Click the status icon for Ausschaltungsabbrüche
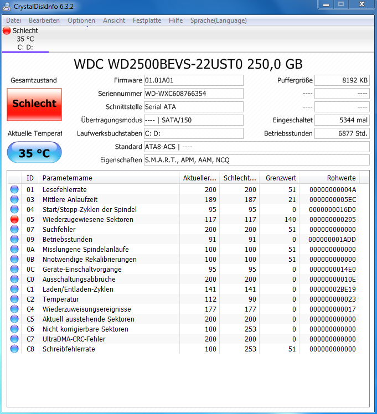Viewport: 377px width, 414px height. pyautogui.click(x=14, y=279)
